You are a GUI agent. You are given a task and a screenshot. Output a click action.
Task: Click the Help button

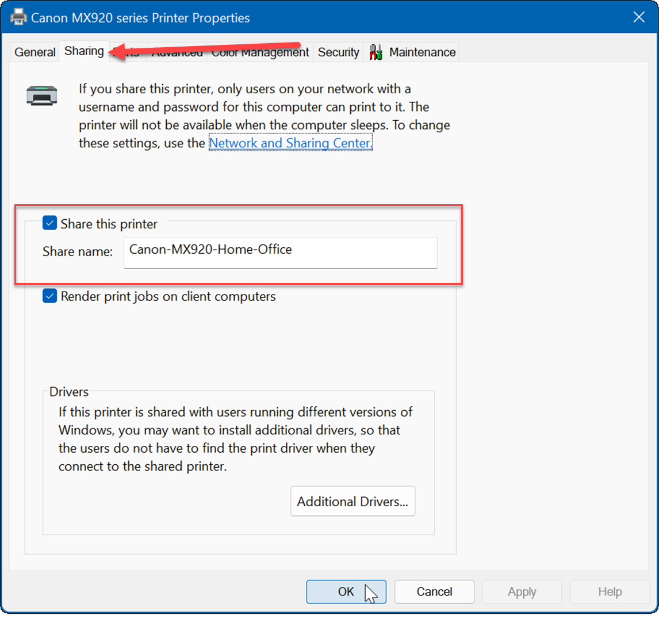pos(610,591)
